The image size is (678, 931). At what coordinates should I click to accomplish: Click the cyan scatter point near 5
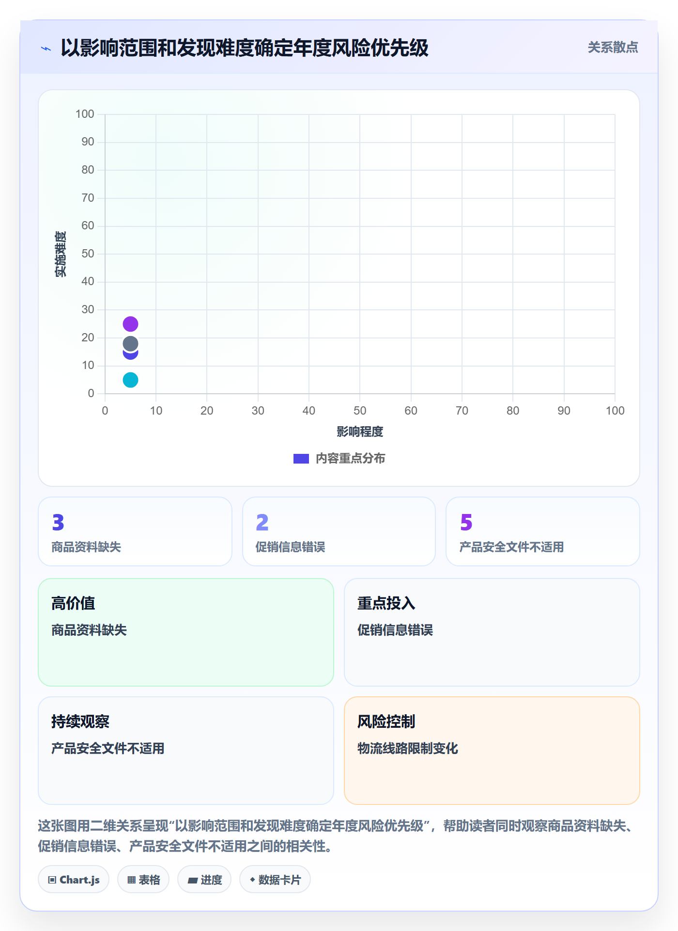[130, 380]
